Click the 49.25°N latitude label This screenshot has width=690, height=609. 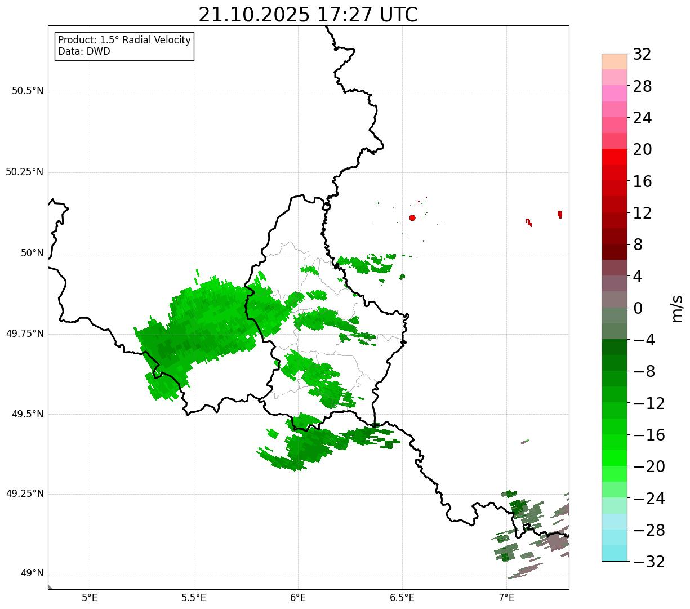(x=25, y=494)
